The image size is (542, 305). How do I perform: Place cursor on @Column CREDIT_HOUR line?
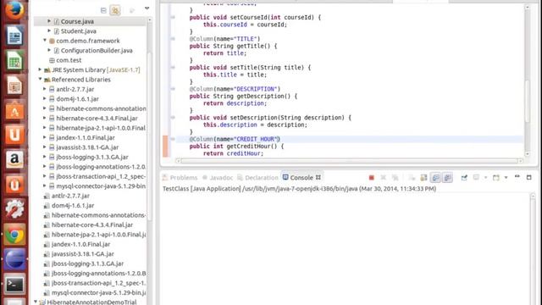pyautogui.click(x=235, y=139)
